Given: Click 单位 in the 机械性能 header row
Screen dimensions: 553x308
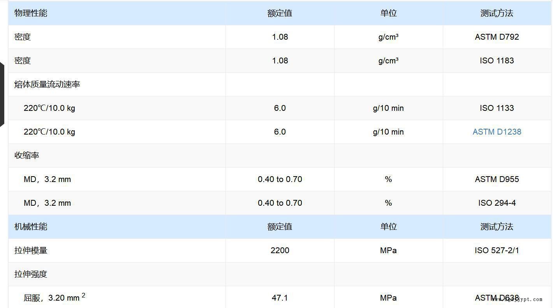Looking at the screenshot, I should click(x=388, y=227).
